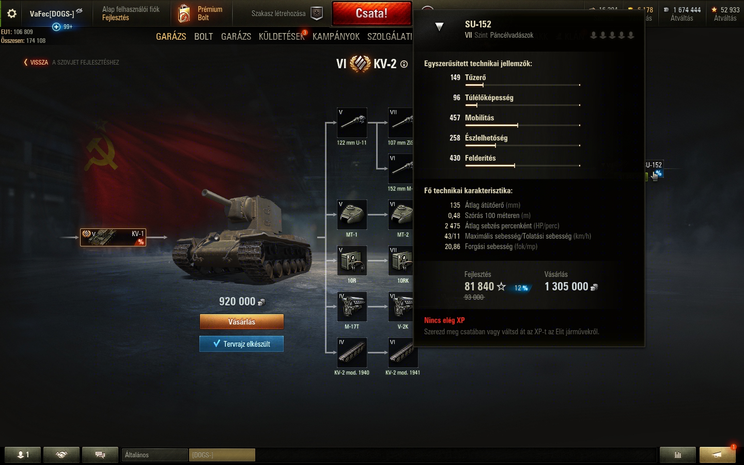Select the KV-2 mod. 1940 tracks module
The width and height of the screenshot is (744, 465).
click(x=352, y=353)
